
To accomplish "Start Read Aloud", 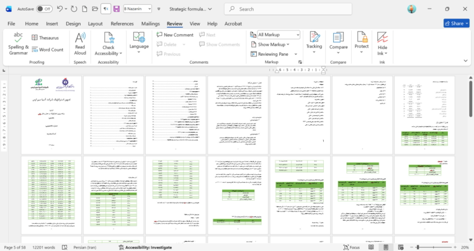I will coord(80,43).
